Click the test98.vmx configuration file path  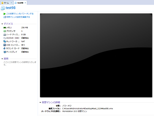(x=88, y=108)
